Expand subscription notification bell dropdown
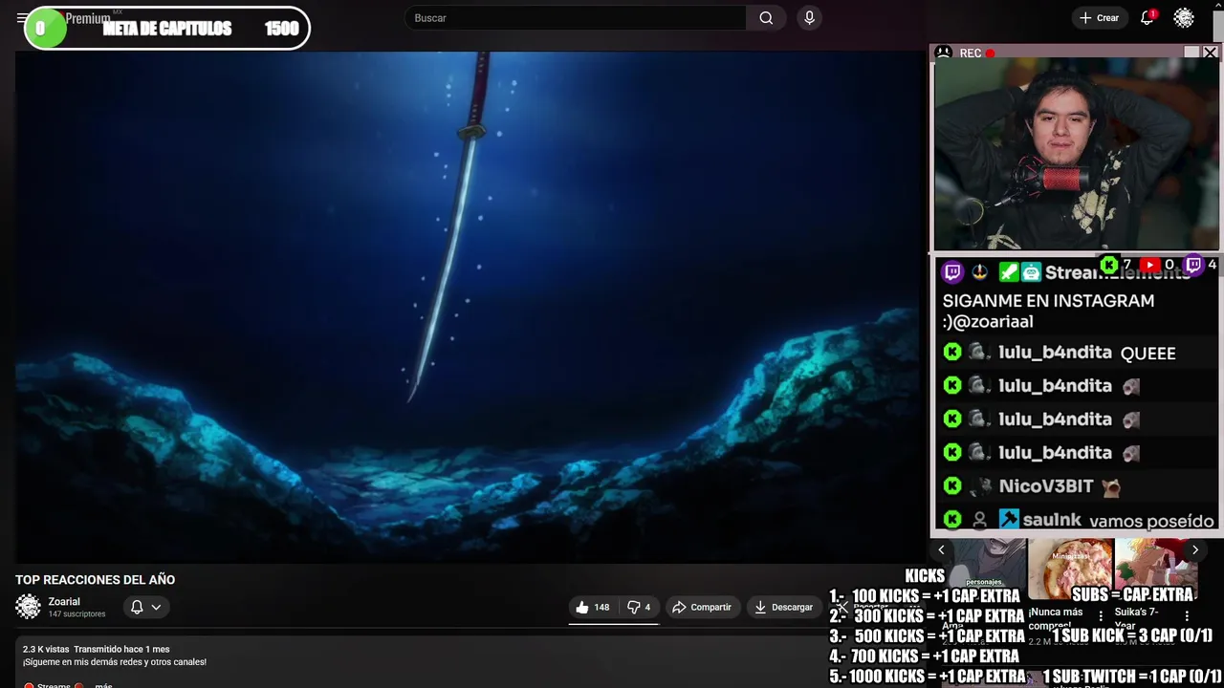 pyautogui.click(x=145, y=607)
